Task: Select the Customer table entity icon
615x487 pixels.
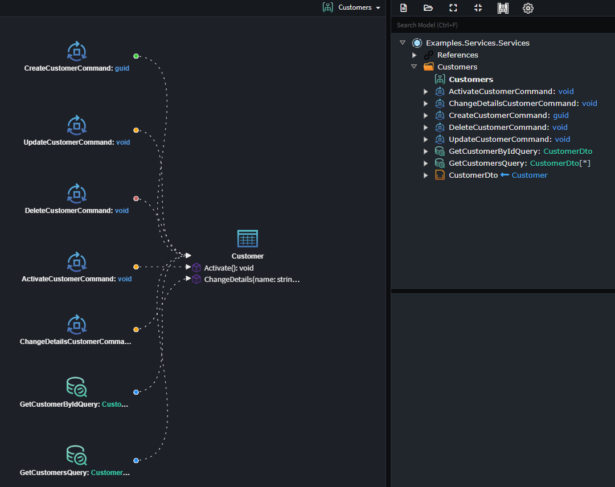Action: (248, 239)
